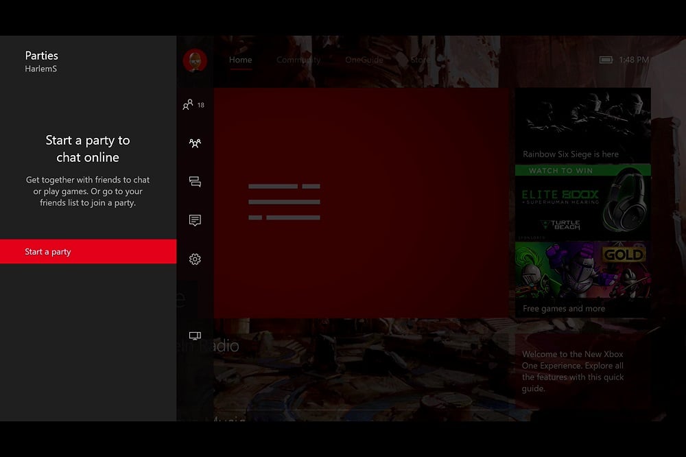Viewport: 686px width, 457px height.
Task: Open the notifications icon
Action: tap(194, 220)
